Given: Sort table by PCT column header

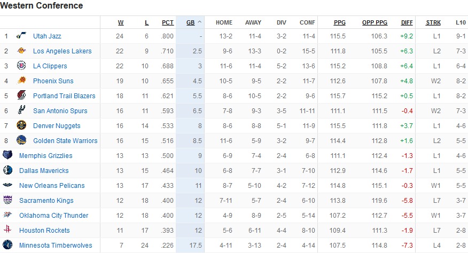Looking at the screenshot, I should point(167,22).
